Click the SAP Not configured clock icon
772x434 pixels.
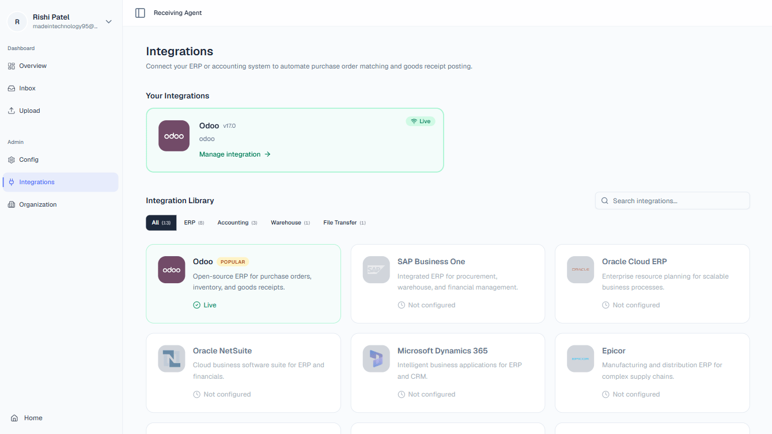coord(402,305)
